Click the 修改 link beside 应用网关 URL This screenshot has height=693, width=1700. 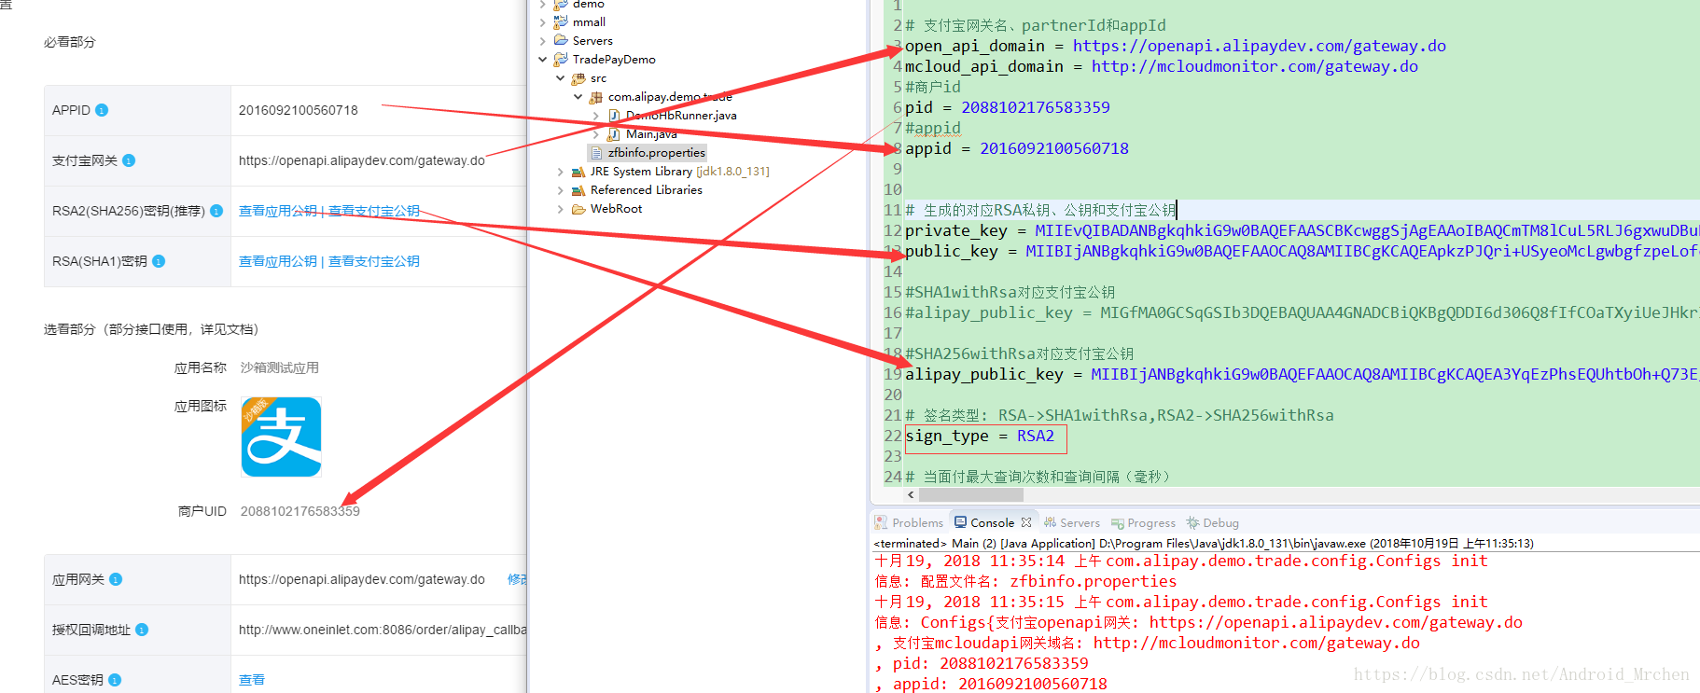point(517,579)
